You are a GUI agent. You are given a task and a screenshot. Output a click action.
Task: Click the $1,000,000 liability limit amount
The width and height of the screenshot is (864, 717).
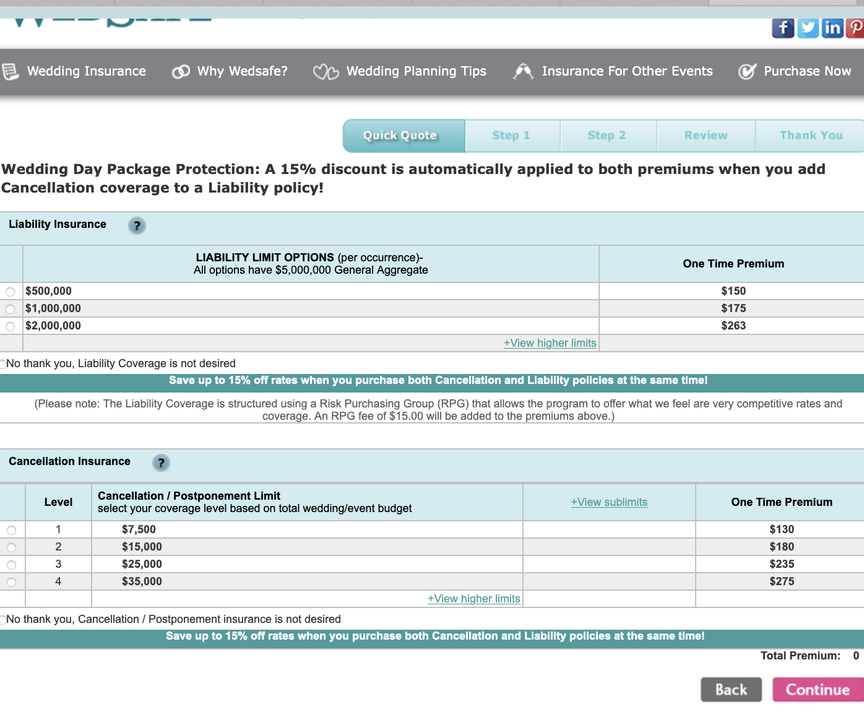53,308
